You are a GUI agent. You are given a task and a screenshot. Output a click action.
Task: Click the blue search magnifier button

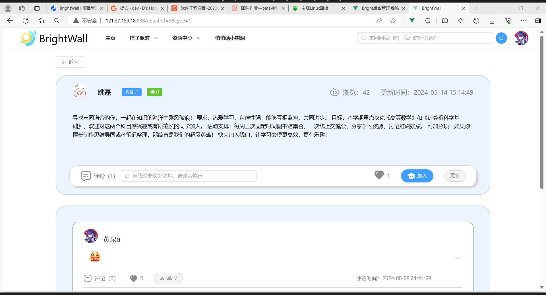pyautogui.click(x=501, y=38)
